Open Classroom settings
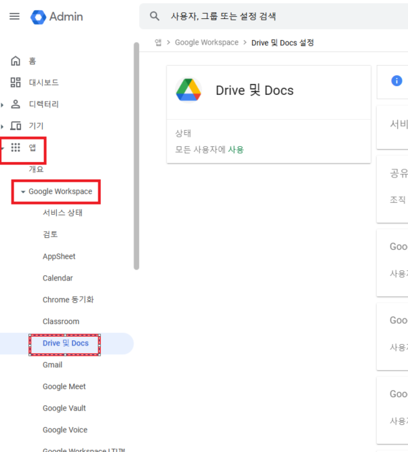Image resolution: width=408 pixels, height=452 pixels. pos(61,321)
